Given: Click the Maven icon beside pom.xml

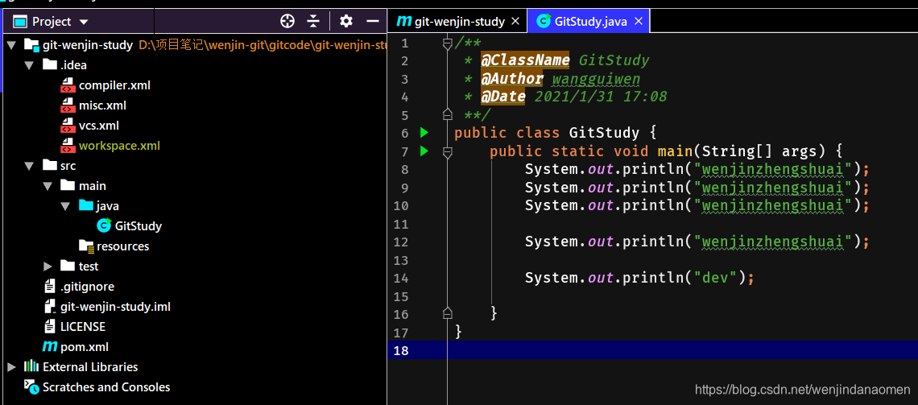Looking at the screenshot, I should 50,346.
